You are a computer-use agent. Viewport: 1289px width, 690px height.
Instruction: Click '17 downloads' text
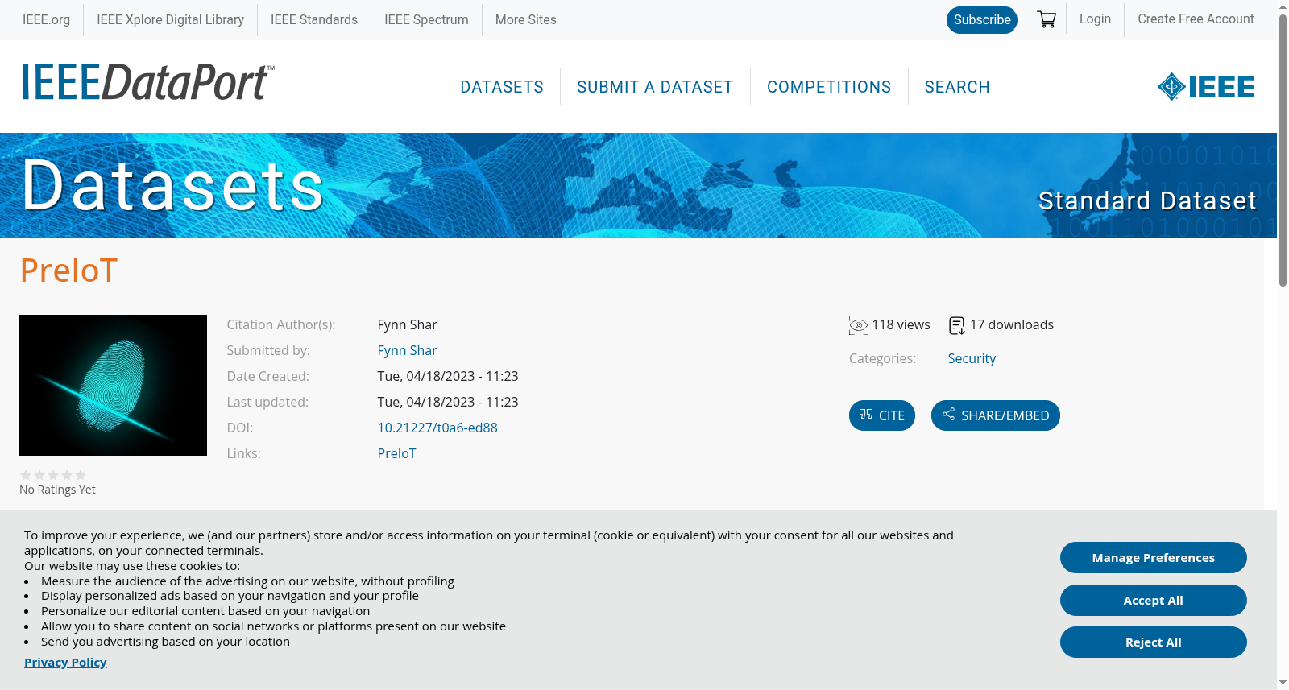[1012, 324]
